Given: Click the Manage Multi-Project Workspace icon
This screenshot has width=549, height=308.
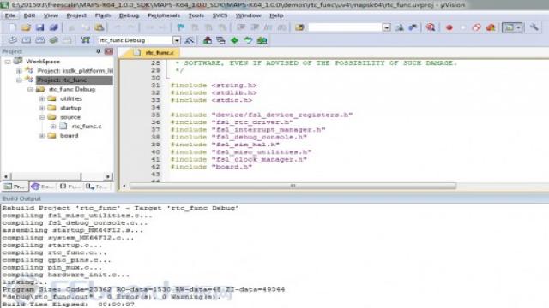Looking at the screenshot, I should 220,40.
